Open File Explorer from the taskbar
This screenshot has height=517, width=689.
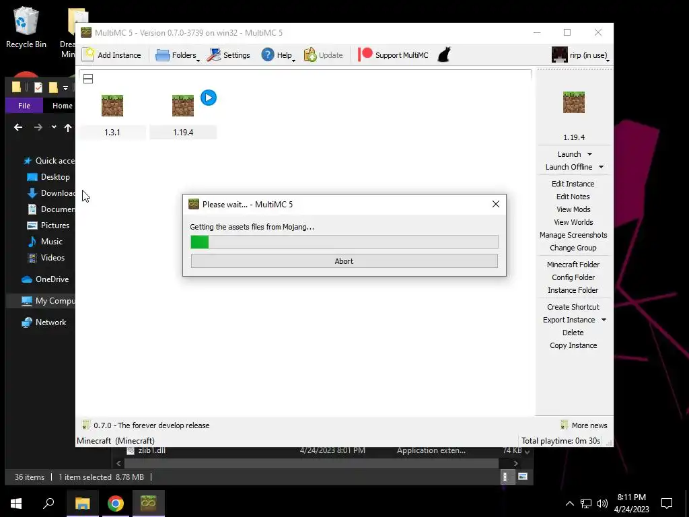coord(83,503)
